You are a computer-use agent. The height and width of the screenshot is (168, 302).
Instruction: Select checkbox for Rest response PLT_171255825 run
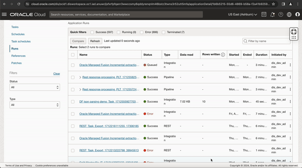pos(72,77)
